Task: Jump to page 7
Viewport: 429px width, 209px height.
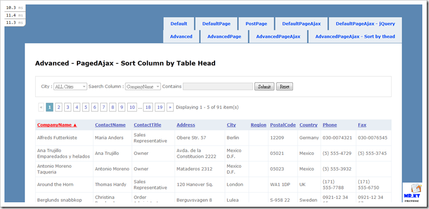Action: click(x=104, y=107)
